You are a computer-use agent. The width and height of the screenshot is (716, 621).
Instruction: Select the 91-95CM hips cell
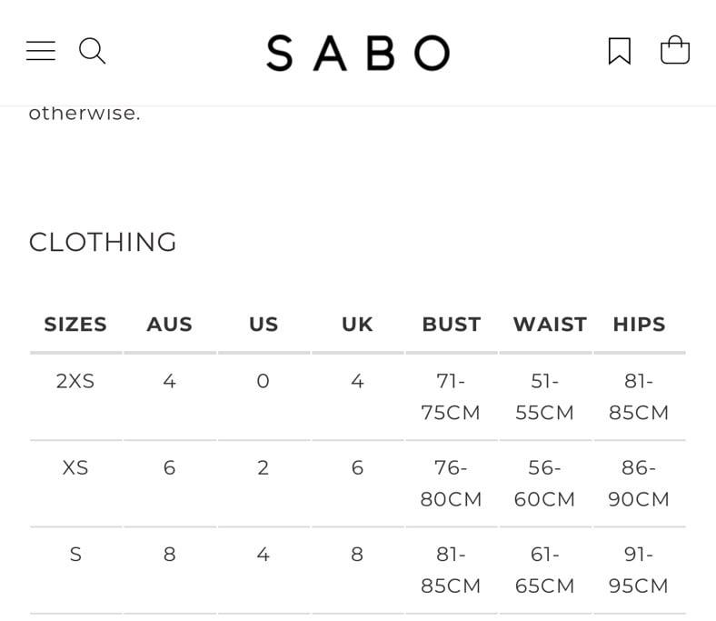(639, 570)
